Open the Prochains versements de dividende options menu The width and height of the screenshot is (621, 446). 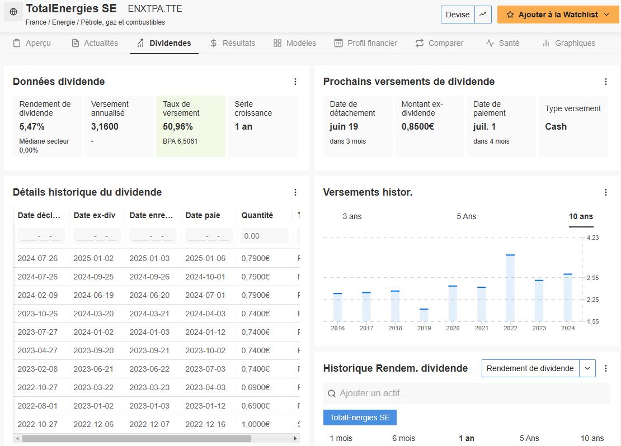click(605, 82)
